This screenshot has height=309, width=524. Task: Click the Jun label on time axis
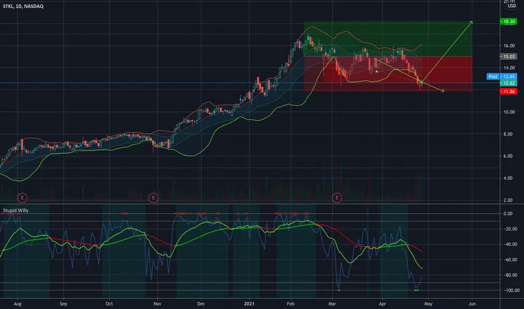472,303
